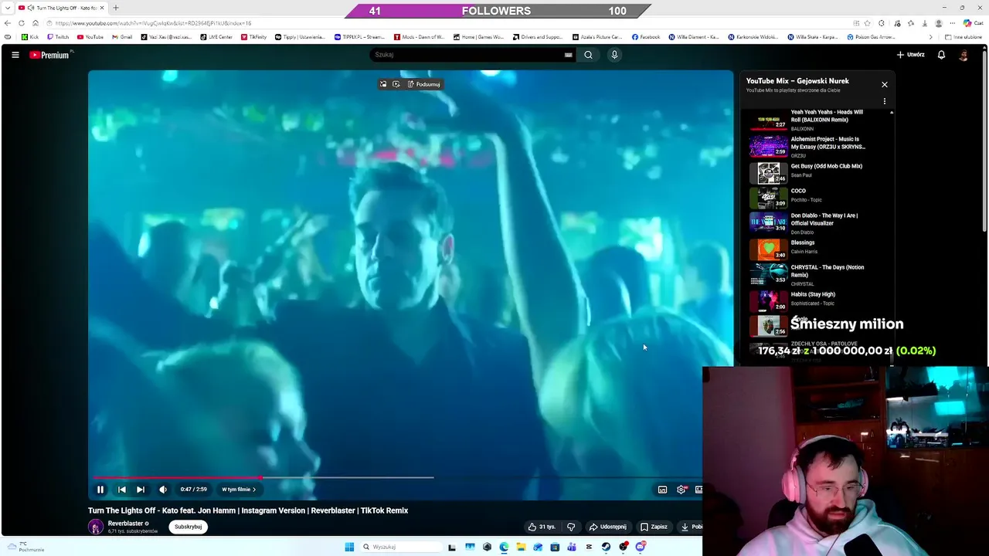Open the YouTube account avatar menu
989x556 pixels.
tap(964, 55)
